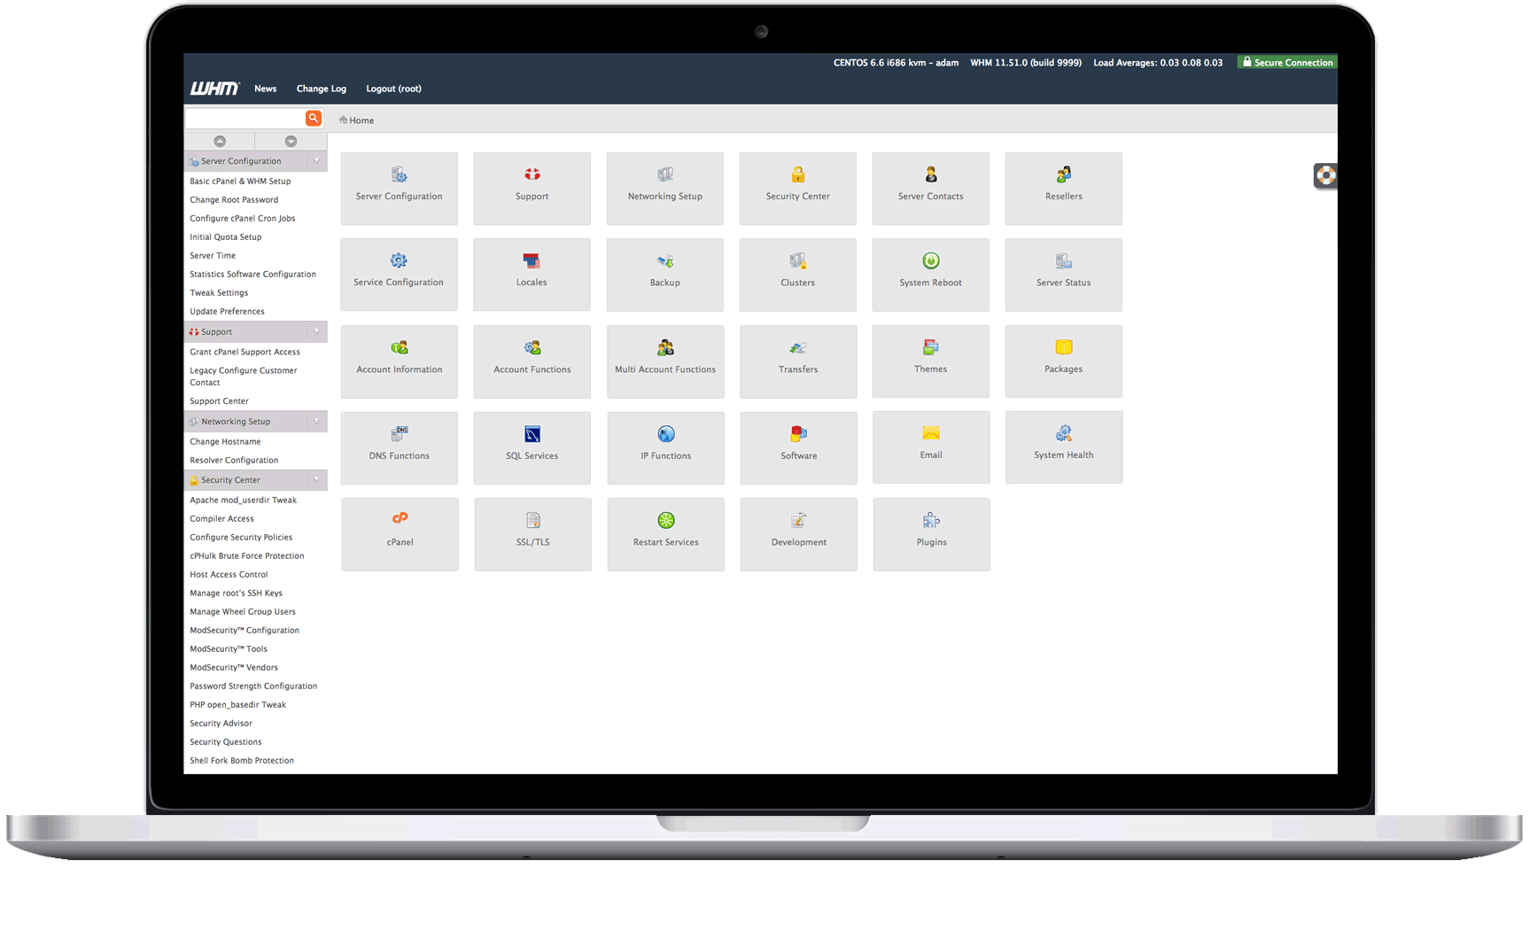Open the Multi Account Functions tile
This screenshot has width=1537, height=931.
point(665,361)
